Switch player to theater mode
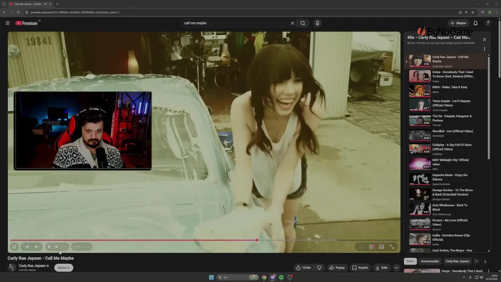 pos(382,247)
